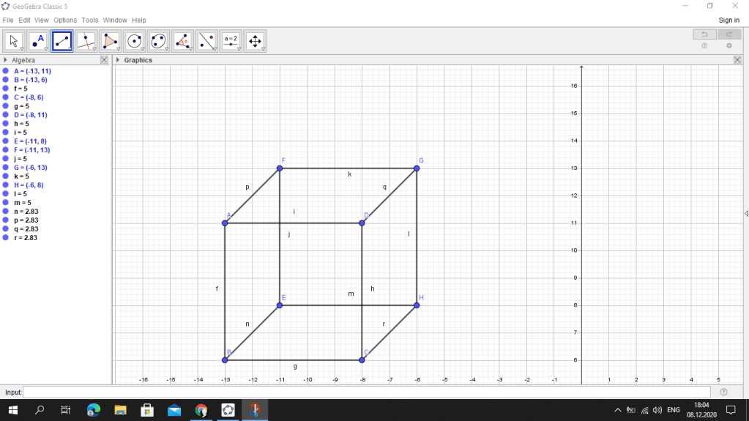Open the Slider tool dropdown arrow
749x421 pixels.
[239, 49]
